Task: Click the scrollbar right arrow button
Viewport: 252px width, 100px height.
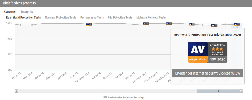Action: tap(241, 91)
